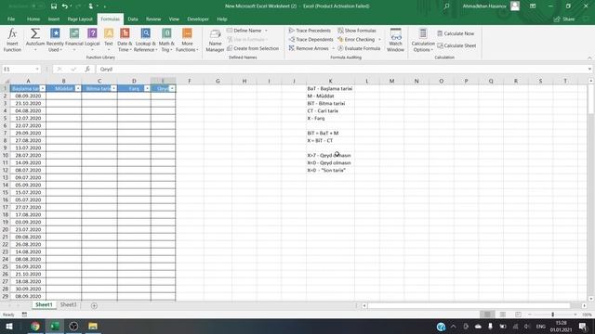Screen dimensions: 595x334
Task: Open filter dropdown on Müddət column
Action: pyautogui.click(x=78, y=88)
